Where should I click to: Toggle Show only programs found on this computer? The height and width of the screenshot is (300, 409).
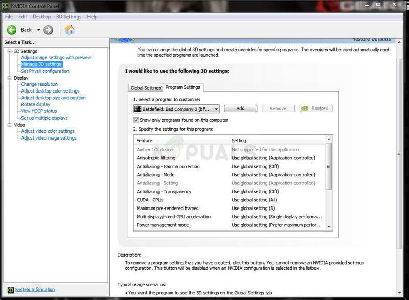click(136, 120)
